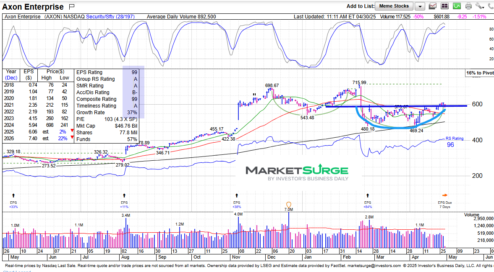
Task: Click the EPS +84% earnings arrow marker
Action: click(x=368, y=196)
